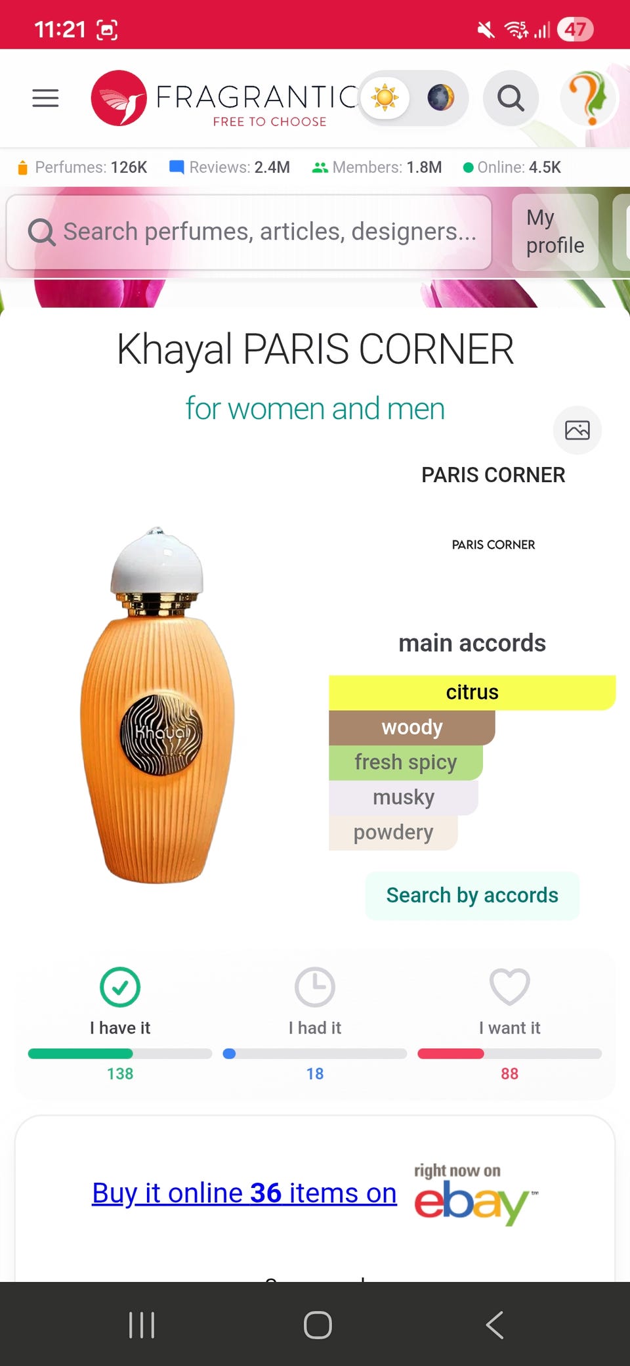The height and width of the screenshot is (1366, 630).
Task: Select the citrus accord bar
Action: coord(472,692)
